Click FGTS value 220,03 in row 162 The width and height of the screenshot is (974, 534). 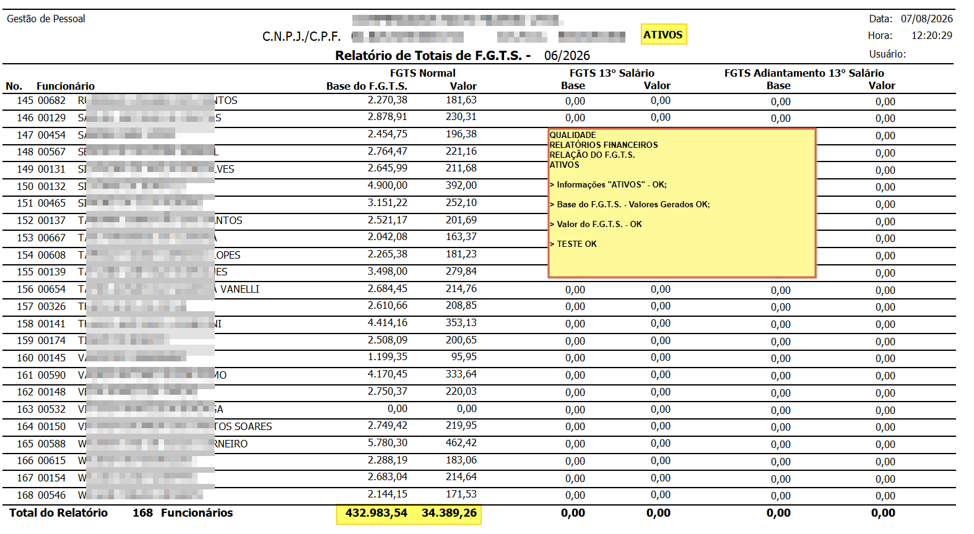[x=461, y=391]
